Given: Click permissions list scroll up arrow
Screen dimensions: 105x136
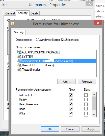Looking at the screenshot, I should click(x=94, y=94).
